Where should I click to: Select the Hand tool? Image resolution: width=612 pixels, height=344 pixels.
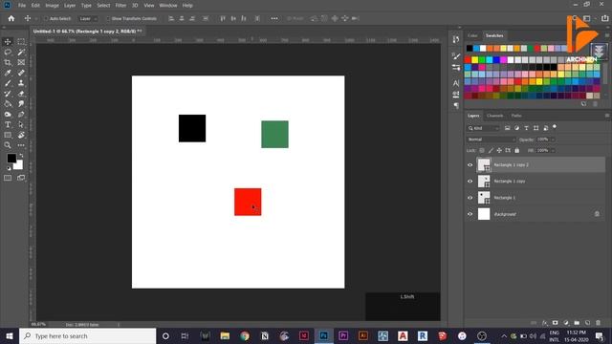click(x=21, y=135)
